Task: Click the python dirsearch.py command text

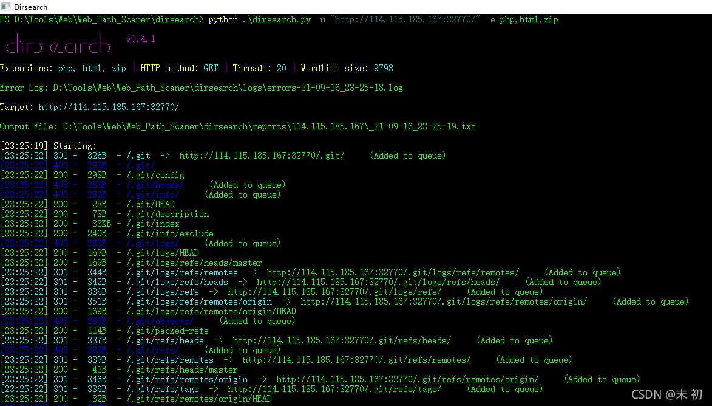Action: pos(260,20)
